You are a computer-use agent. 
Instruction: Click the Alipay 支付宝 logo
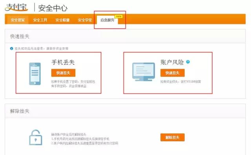pyautogui.click(x=16, y=7)
